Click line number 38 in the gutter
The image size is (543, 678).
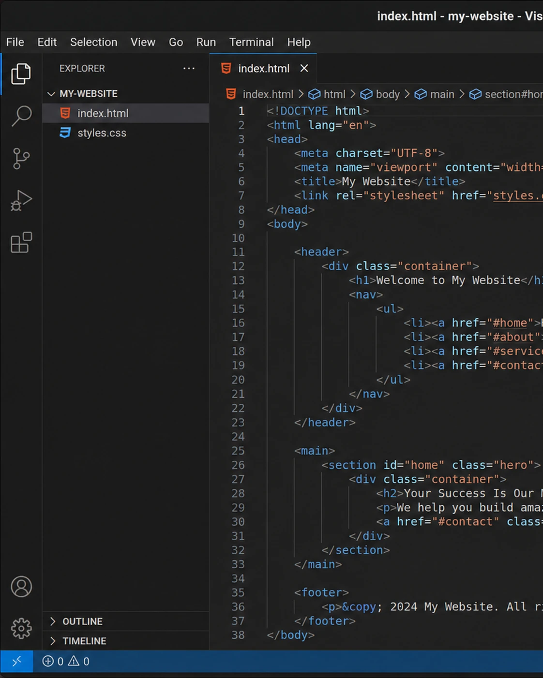[238, 635]
